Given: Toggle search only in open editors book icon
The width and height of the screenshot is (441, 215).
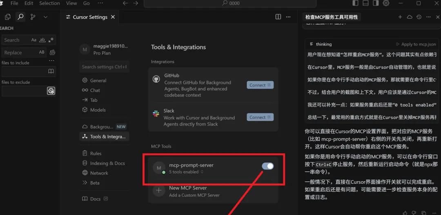Looking at the screenshot, I should [51, 71].
